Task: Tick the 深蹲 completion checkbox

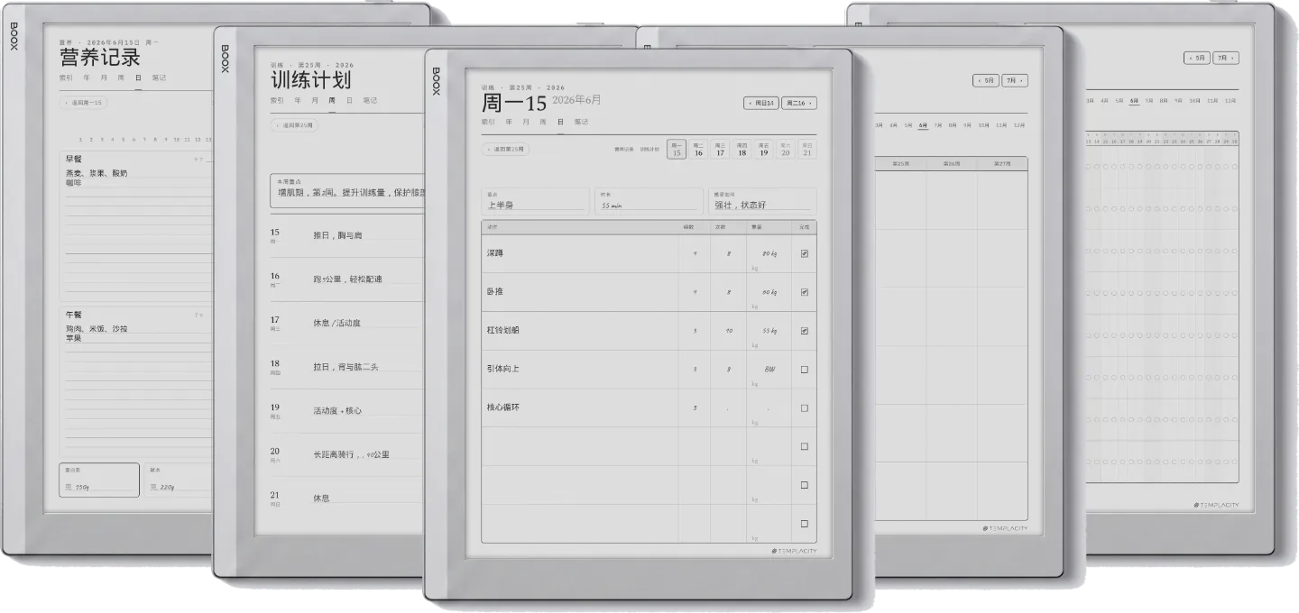Action: click(x=804, y=253)
